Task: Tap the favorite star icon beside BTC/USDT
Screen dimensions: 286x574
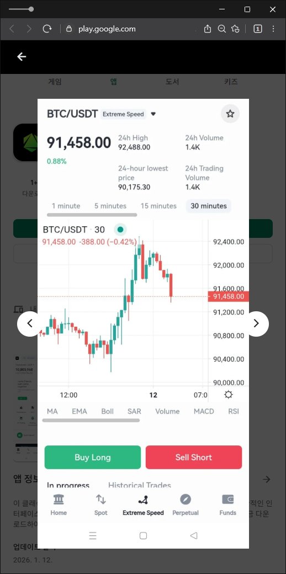Action: coord(230,114)
